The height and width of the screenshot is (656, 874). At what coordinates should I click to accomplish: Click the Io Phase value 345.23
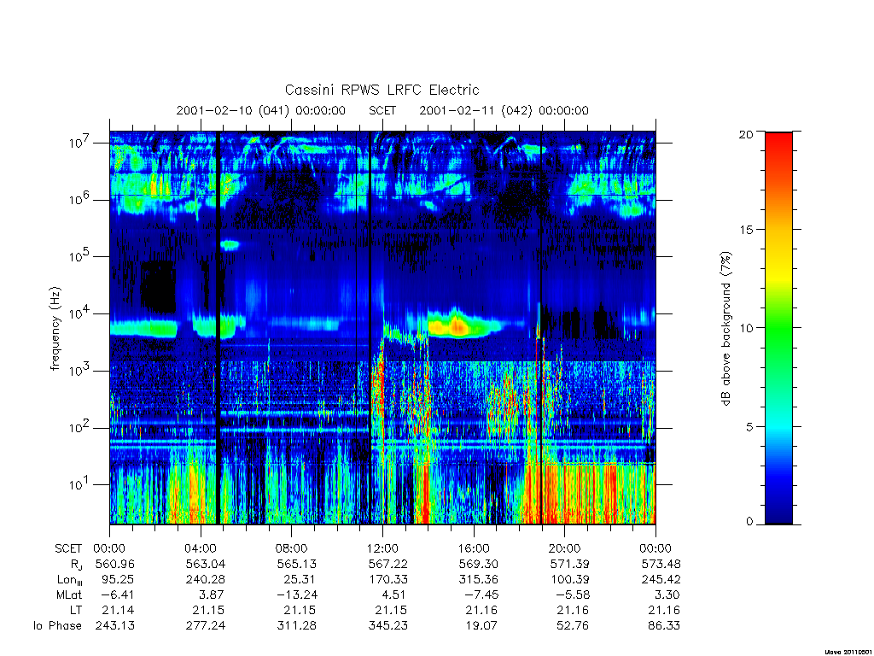coord(388,626)
